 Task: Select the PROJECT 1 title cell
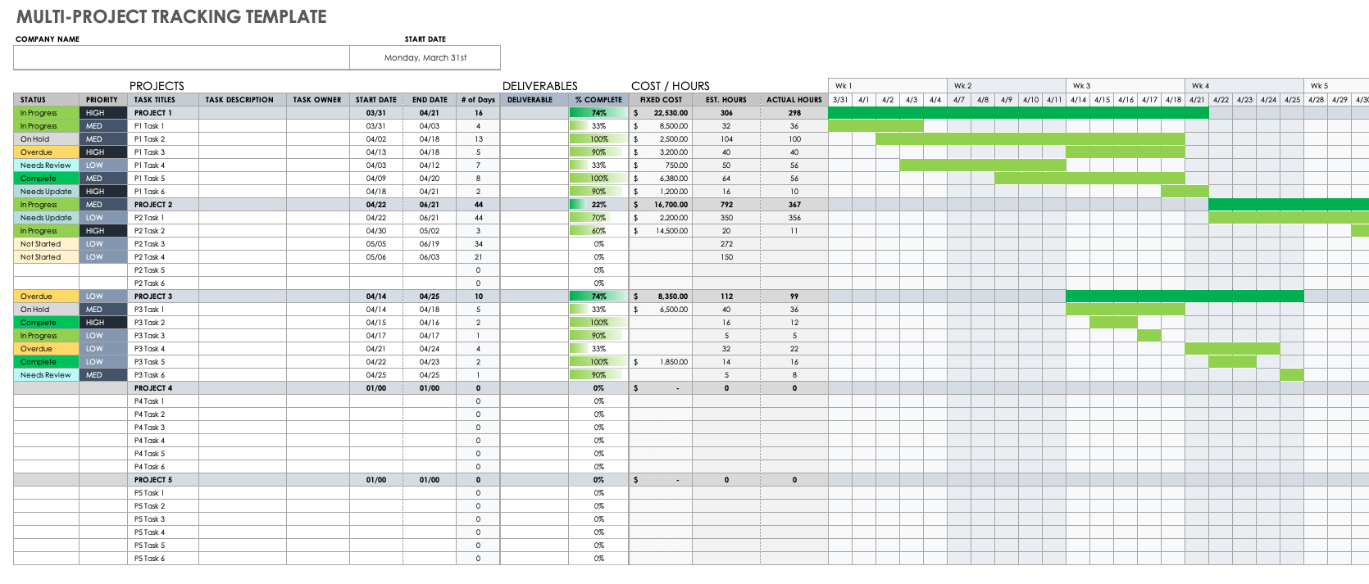pos(163,113)
